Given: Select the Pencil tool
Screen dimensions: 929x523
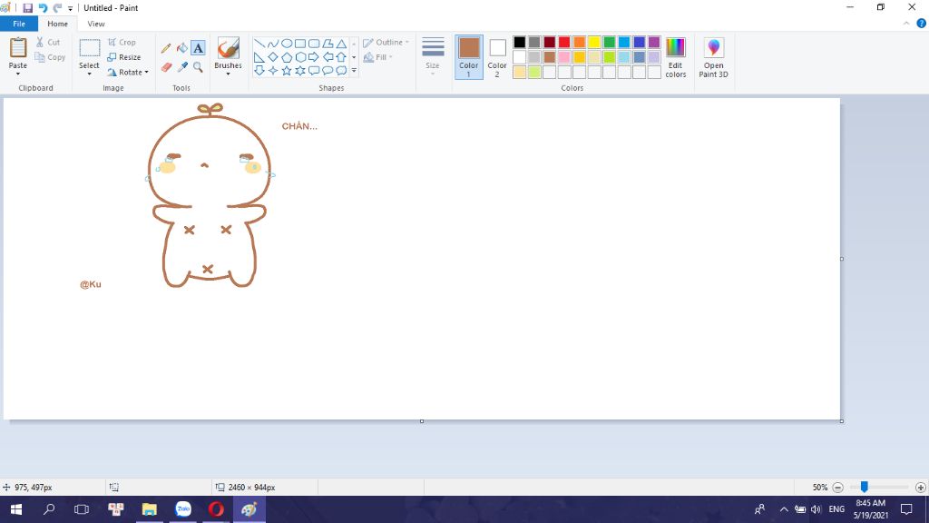Looking at the screenshot, I should (x=167, y=48).
